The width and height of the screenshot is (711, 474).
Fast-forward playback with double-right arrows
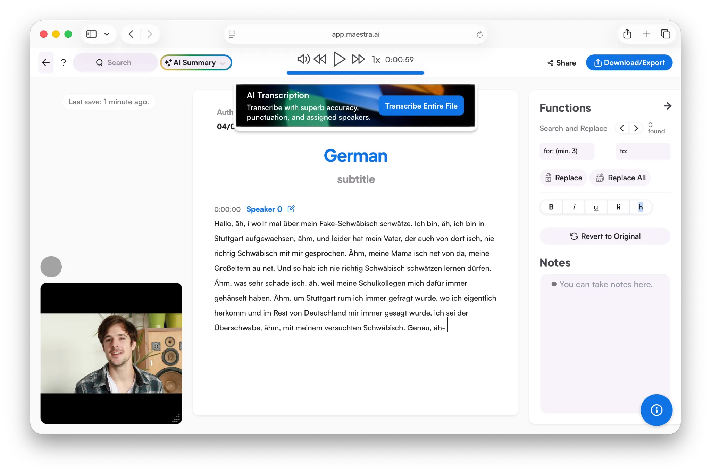[x=358, y=59]
